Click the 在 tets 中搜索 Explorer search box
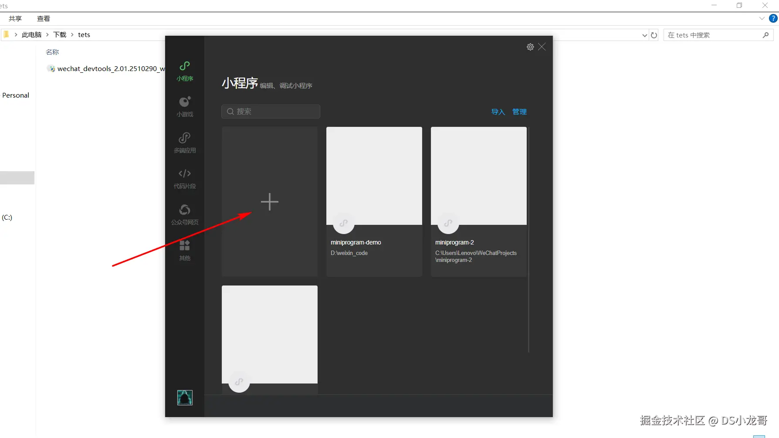Viewport: 779px width, 438px height. click(718, 35)
